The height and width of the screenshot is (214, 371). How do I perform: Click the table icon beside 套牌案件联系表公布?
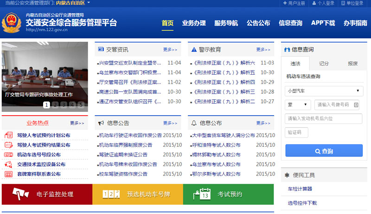pyautogui.click(x=8, y=174)
